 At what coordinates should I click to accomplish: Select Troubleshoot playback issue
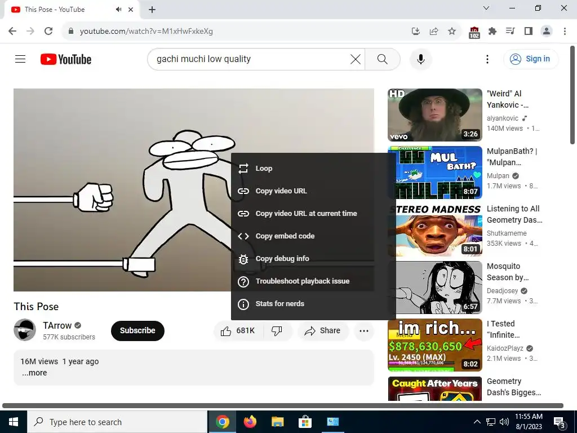click(x=313, y=281)
